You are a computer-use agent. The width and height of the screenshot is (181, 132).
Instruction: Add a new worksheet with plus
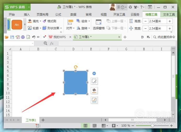[x=43, y=120]
